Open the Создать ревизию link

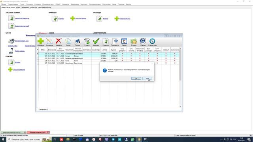tap(19, 70)
